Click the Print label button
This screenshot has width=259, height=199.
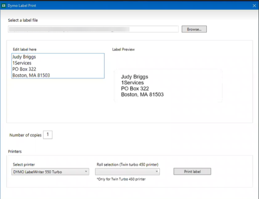(192, 171)
